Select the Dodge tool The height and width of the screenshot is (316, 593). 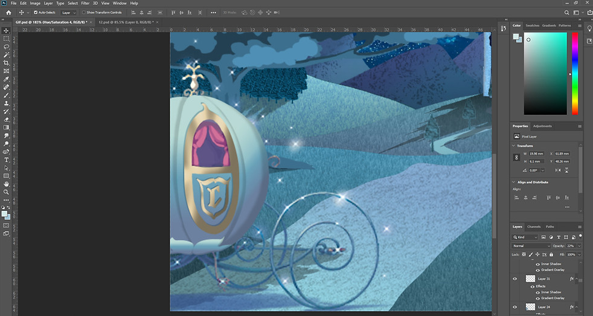pyautogui.click(x=6, y=143)
